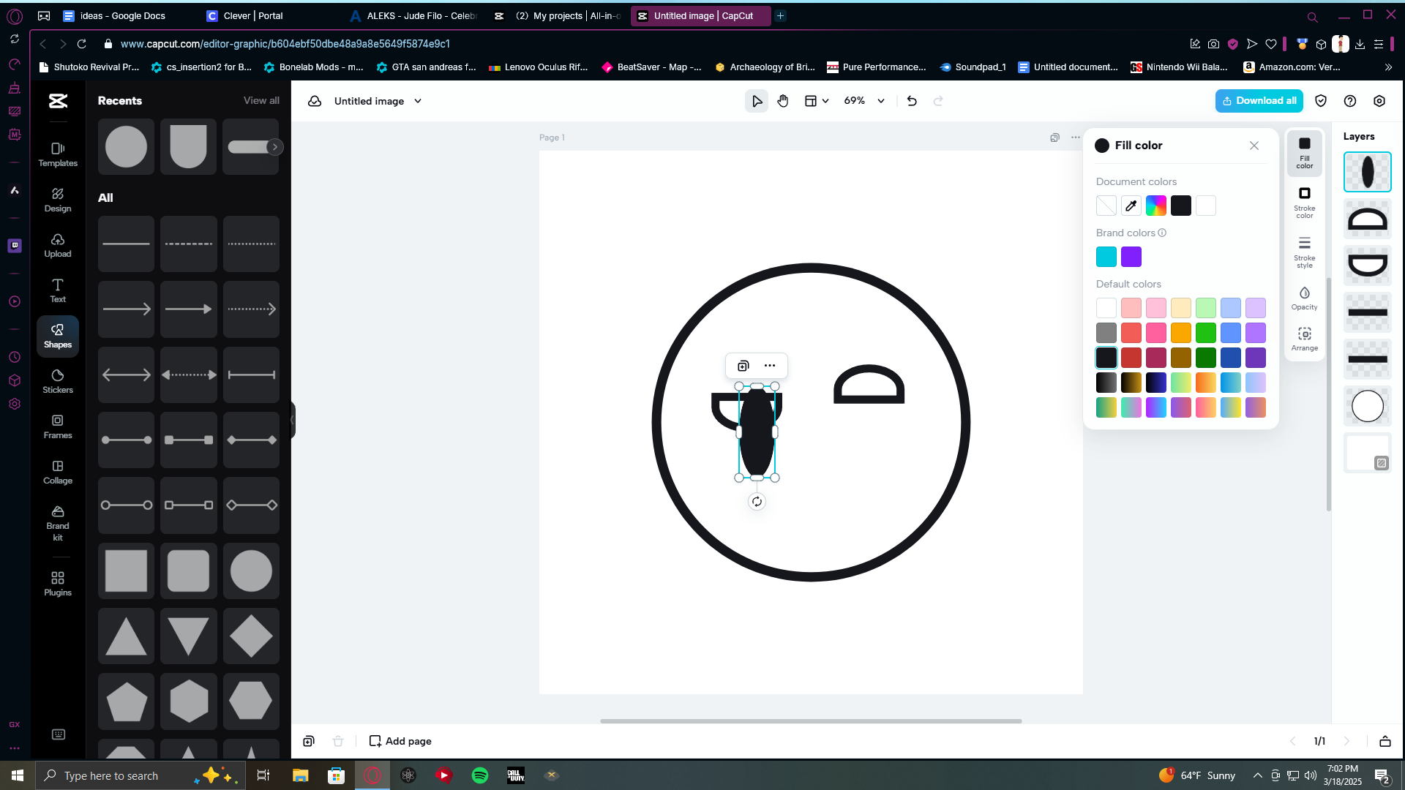
Task: Open the Opacity option
Action: click(x=1304, y=298)
